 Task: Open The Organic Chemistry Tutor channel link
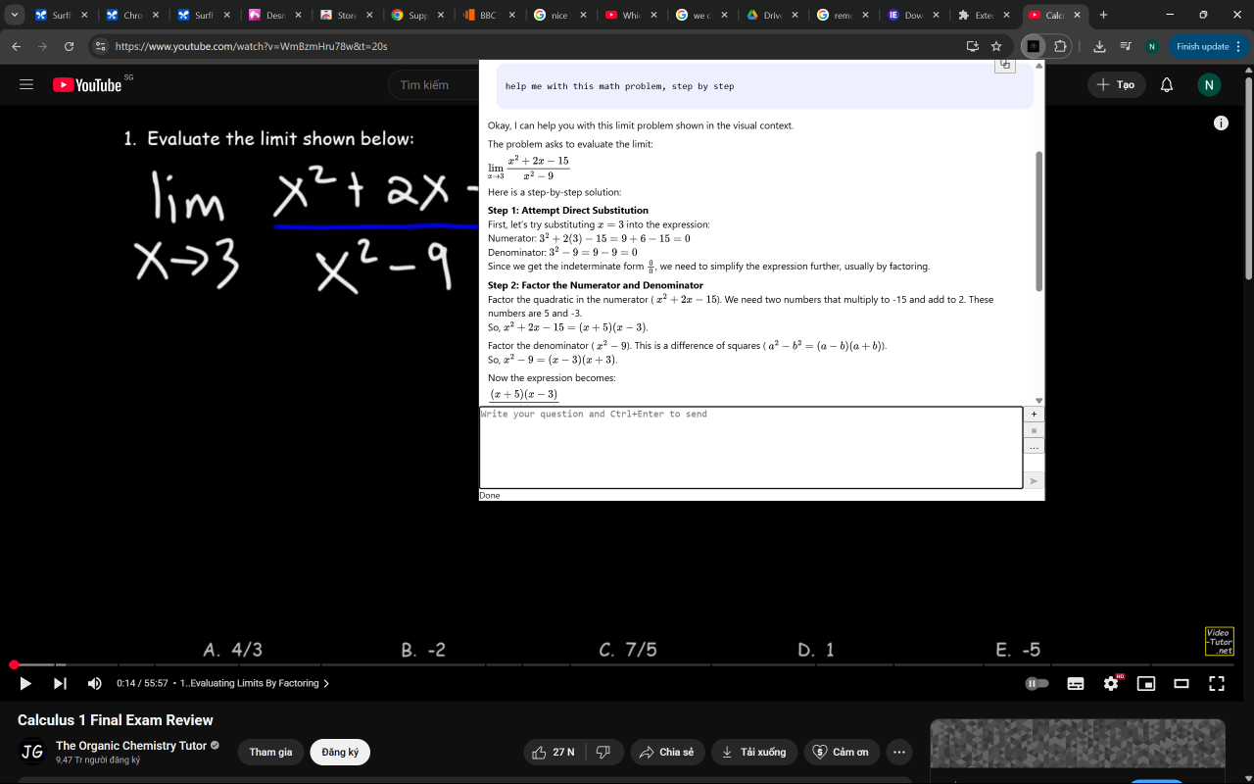point(131,746)
